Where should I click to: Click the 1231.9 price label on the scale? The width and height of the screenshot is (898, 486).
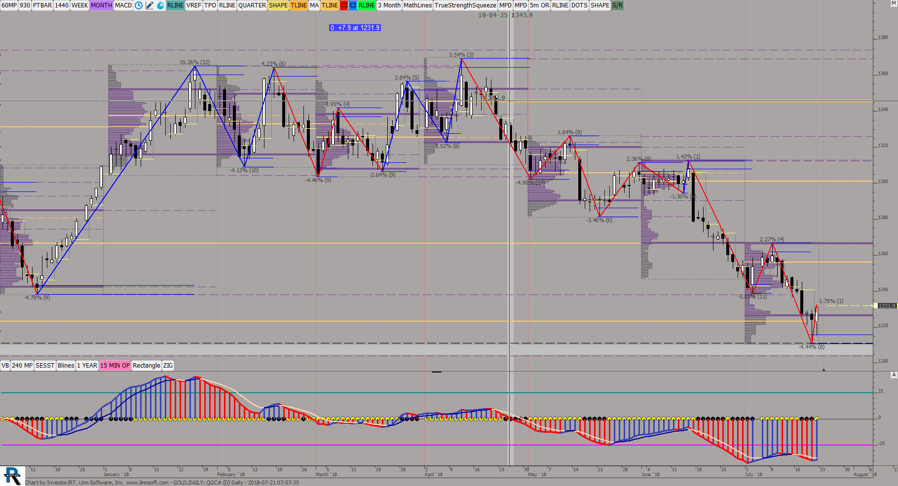pyautogui.click(x=887, y=306)
